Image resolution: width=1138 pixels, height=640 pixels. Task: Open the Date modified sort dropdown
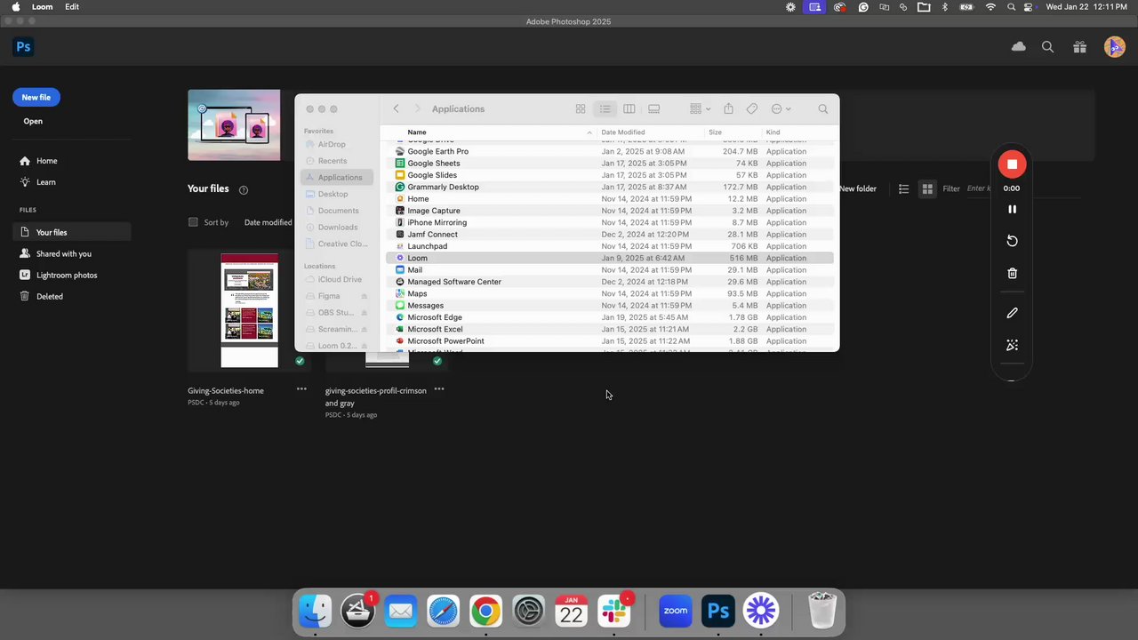point(268,222)
